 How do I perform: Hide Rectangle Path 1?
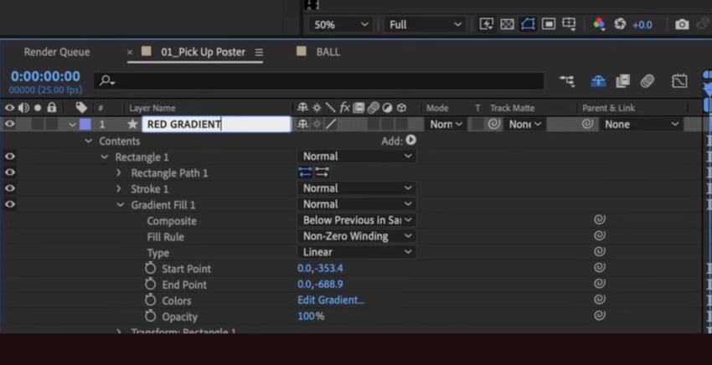pyautogui.click(x=9, y=172)
